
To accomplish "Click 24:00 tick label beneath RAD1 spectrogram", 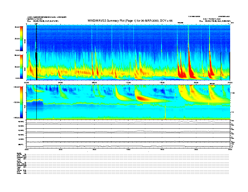I will 230,83.
